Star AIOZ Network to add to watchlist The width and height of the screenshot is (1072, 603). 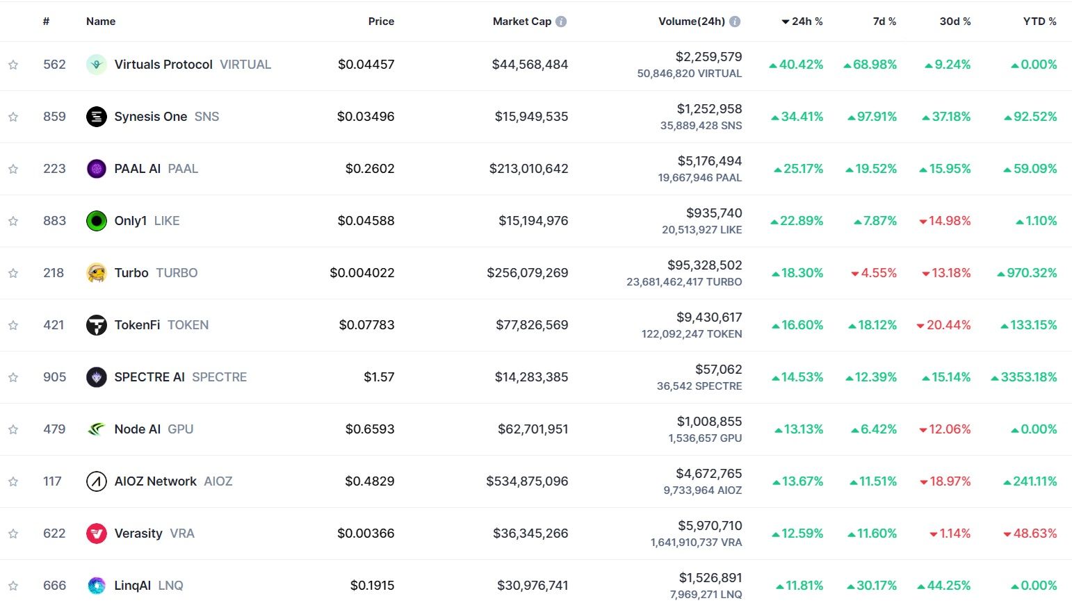pos(13,481)
